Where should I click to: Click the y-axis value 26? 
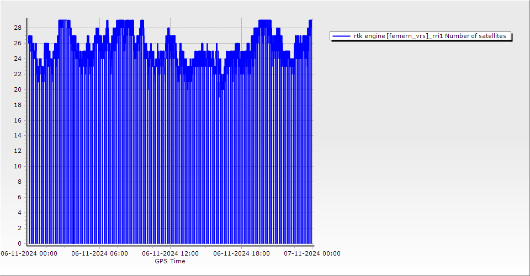point(18,43)
